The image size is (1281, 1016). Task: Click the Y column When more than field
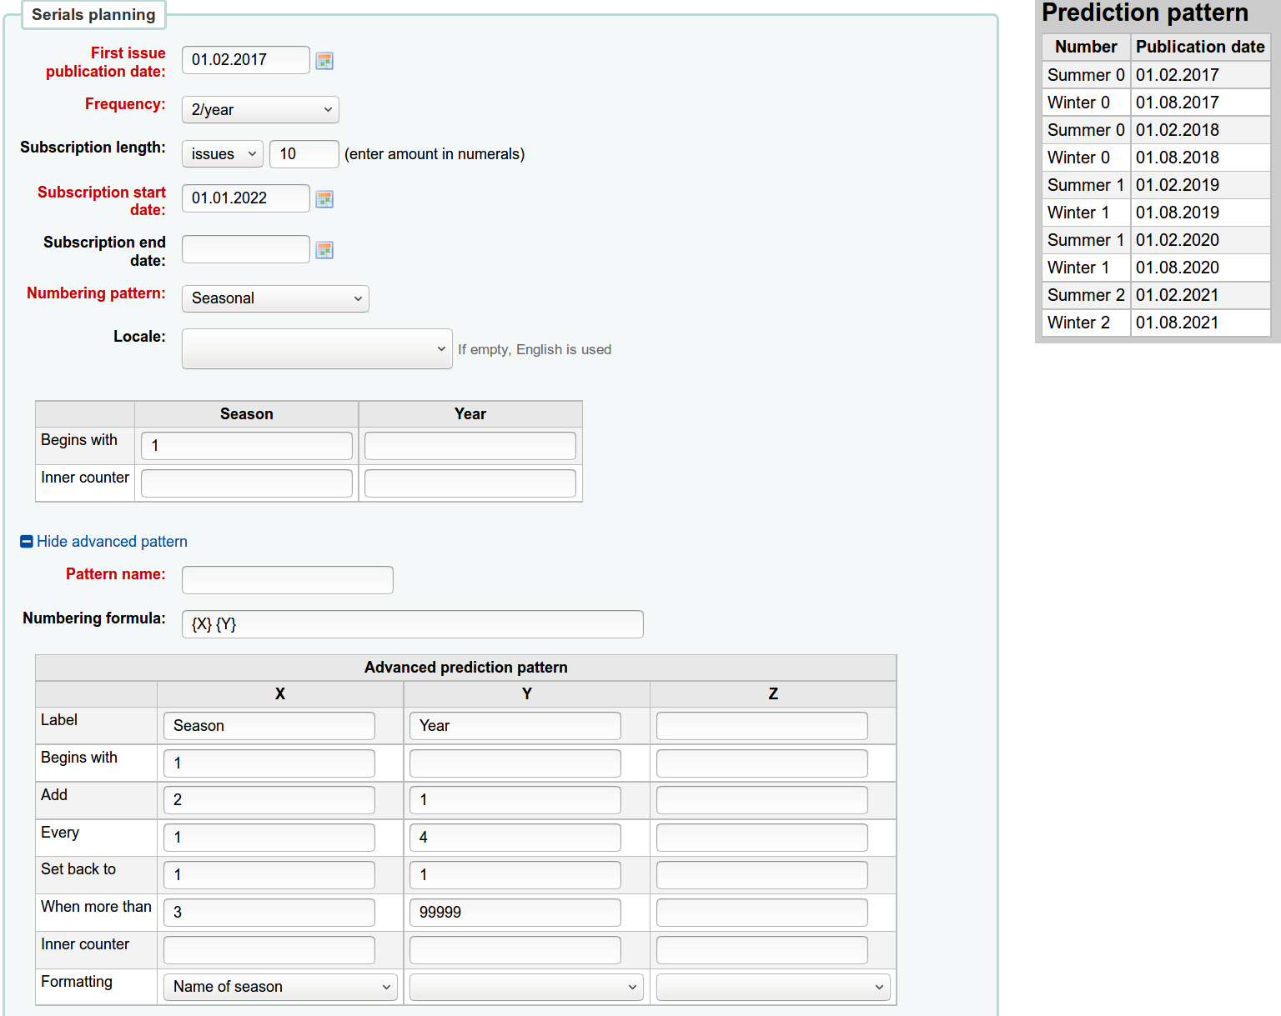click(515, 913)
